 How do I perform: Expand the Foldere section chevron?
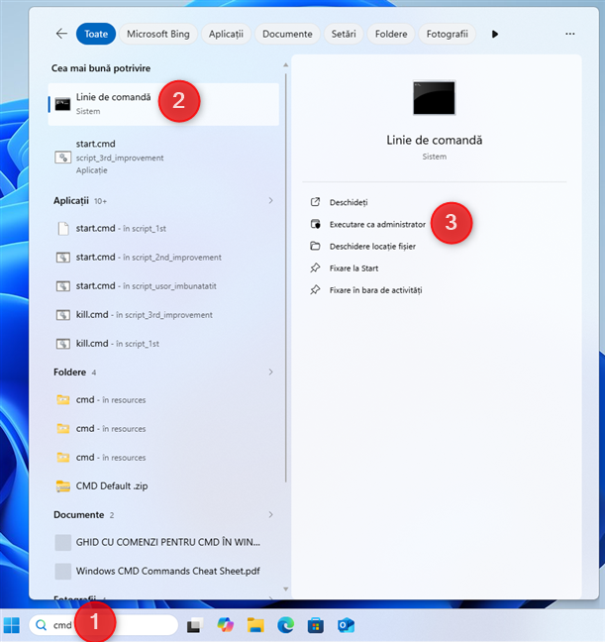[x=270, y=372]
